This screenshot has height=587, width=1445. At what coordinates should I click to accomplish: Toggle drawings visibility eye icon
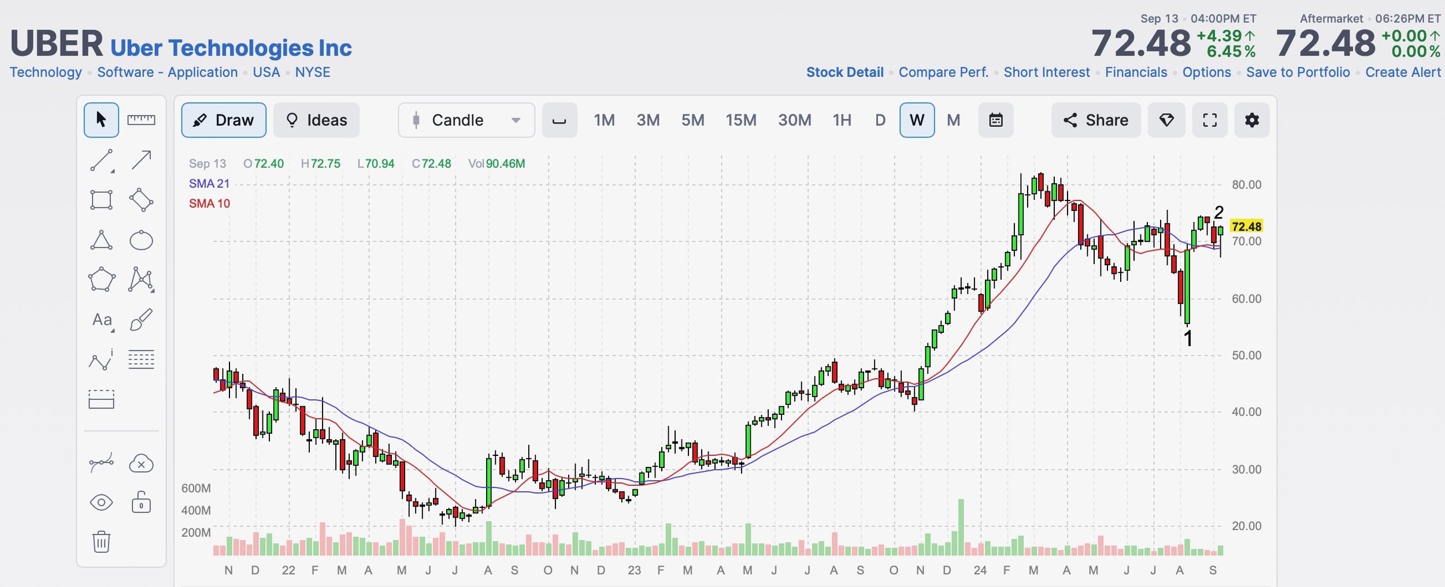101,503
